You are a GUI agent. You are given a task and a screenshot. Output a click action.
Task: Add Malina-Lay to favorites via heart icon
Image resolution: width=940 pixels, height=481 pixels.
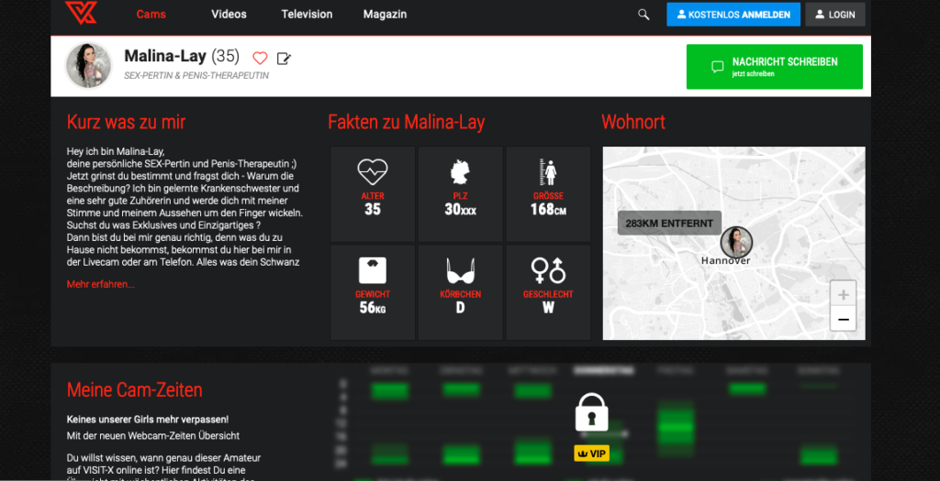coord(260,58)
